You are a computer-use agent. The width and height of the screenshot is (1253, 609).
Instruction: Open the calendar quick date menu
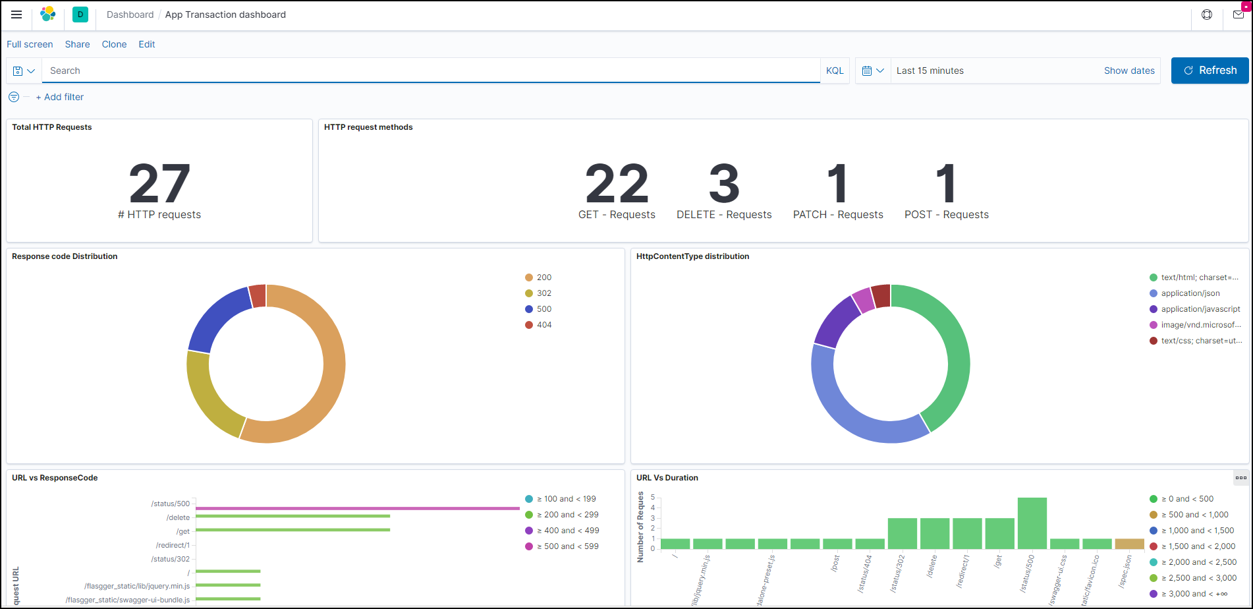tap(873, 71)
